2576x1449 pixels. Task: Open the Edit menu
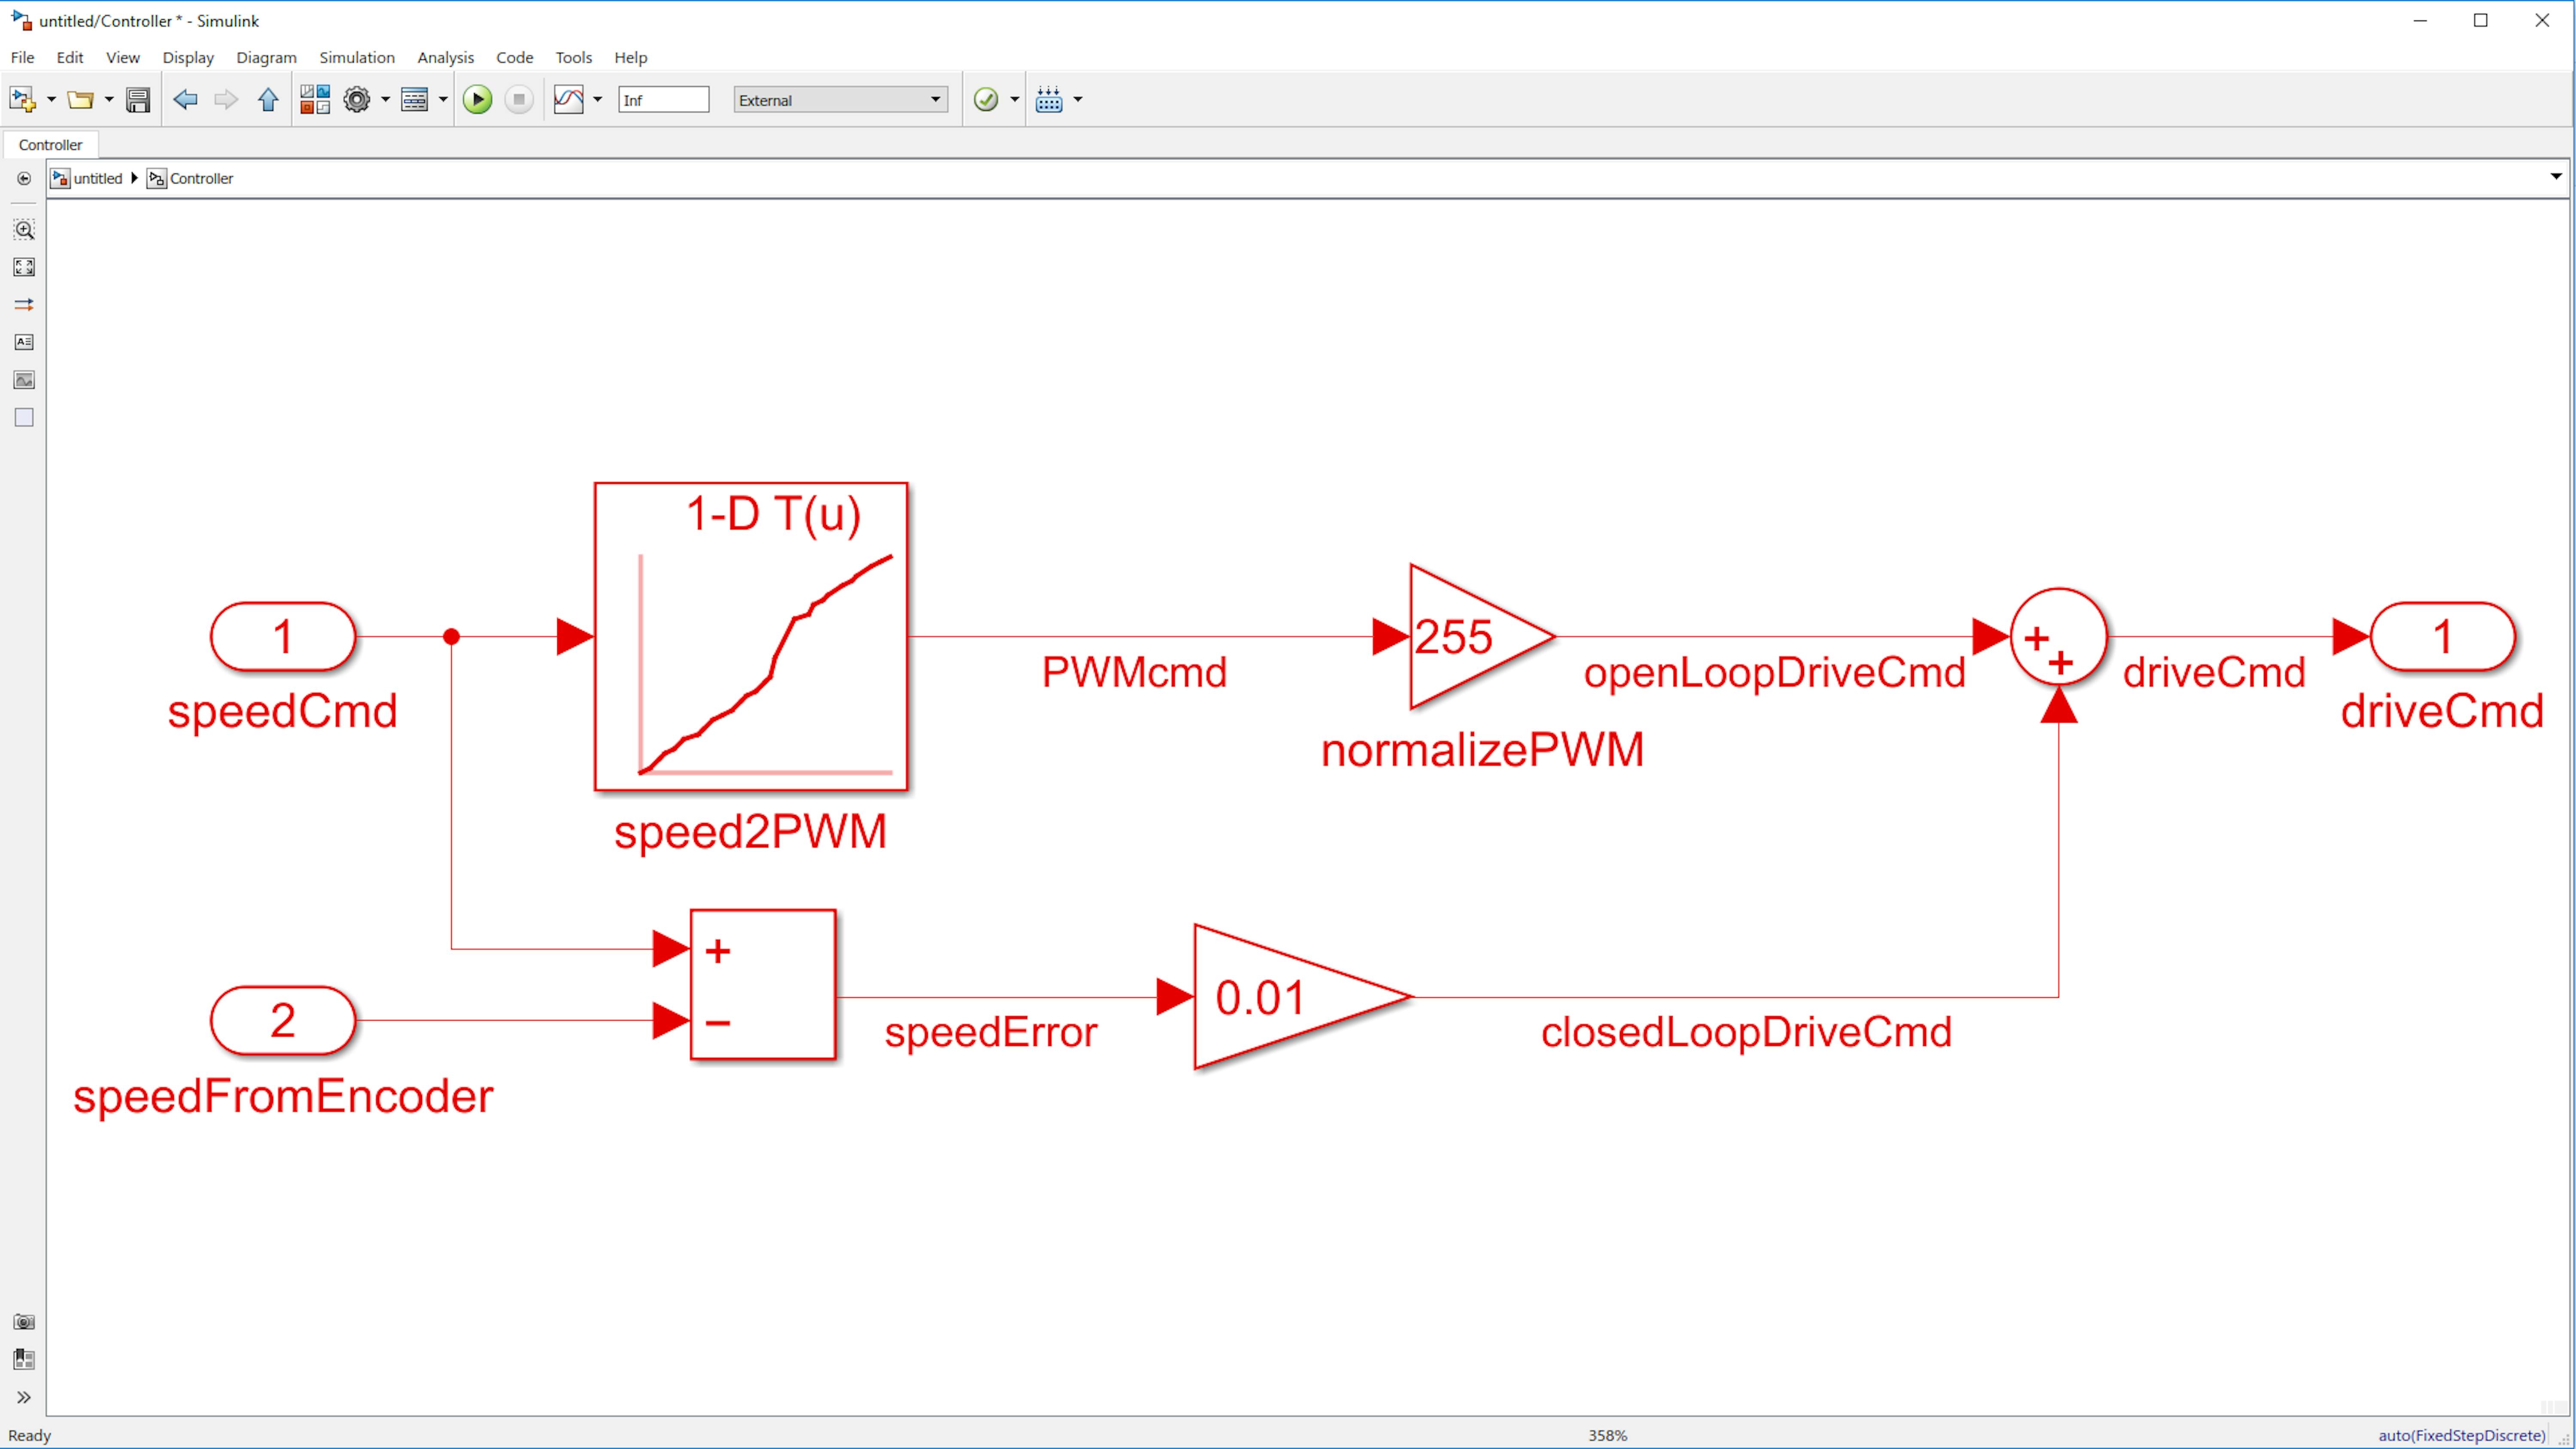click(70, 57)
